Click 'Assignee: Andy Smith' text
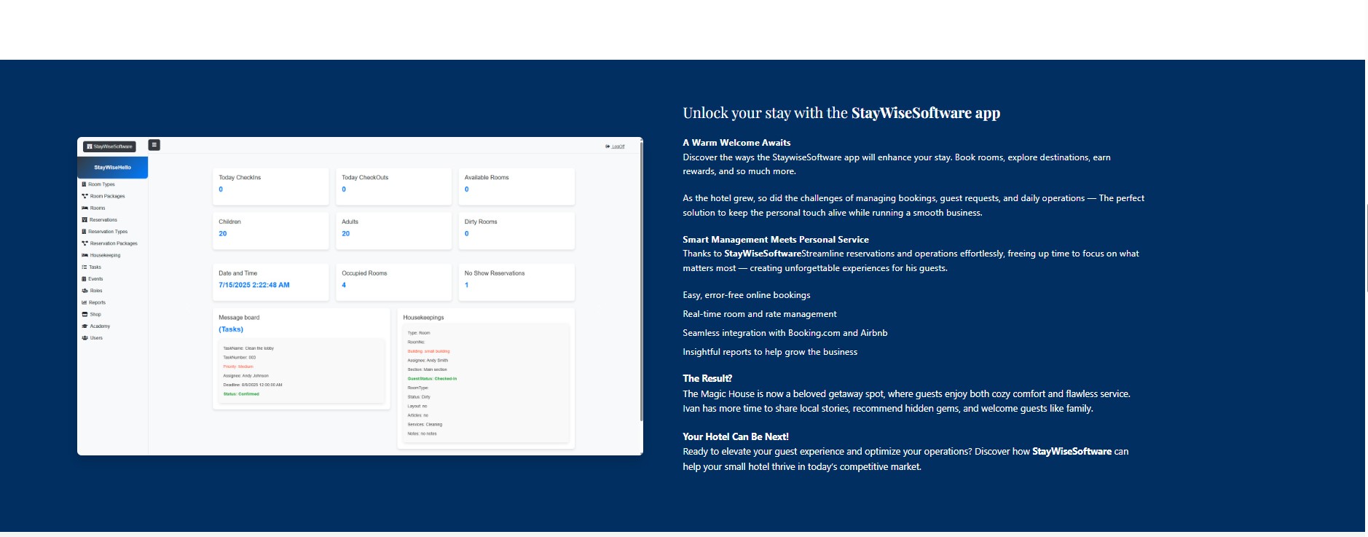Image resolution: width=1368 pixels, height=537 pixels. (x=428, y=361)
